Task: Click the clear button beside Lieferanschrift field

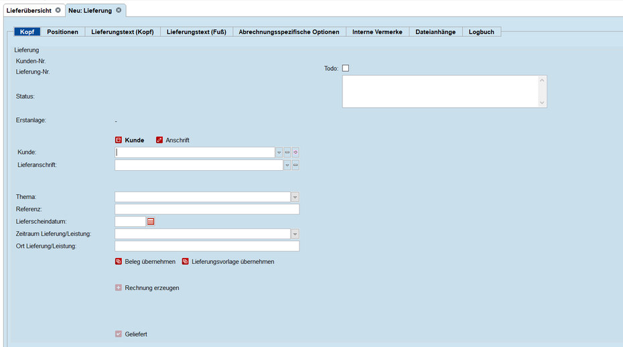Action: 295,165
